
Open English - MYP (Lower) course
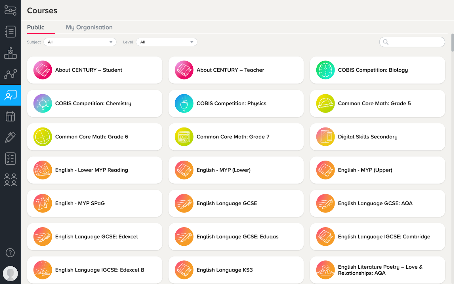coord(236,170)
